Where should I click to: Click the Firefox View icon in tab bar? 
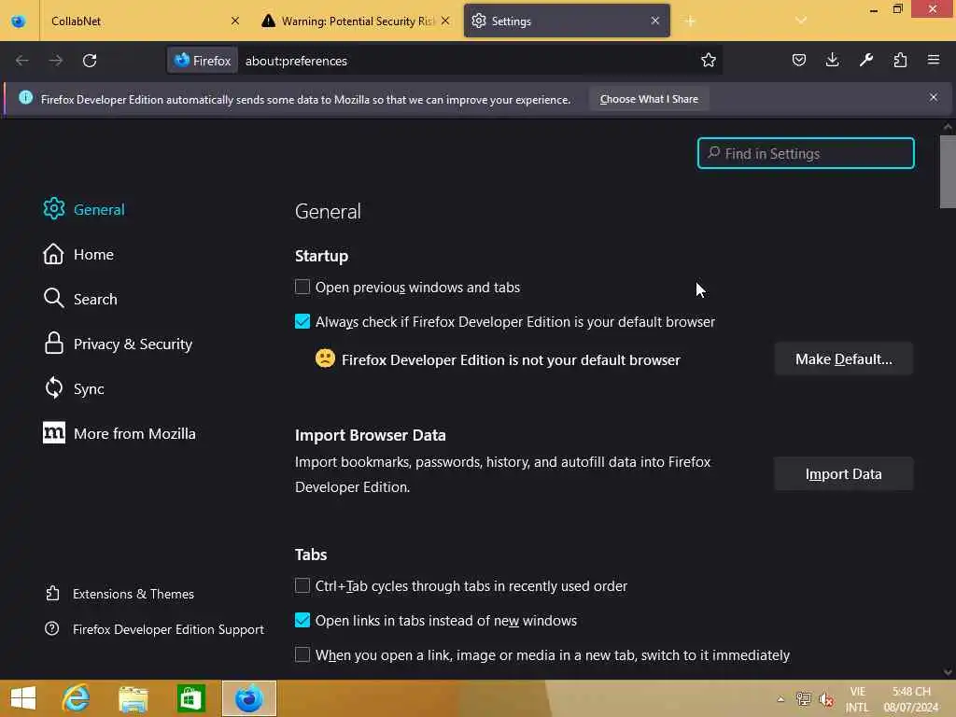click(19, 21)
